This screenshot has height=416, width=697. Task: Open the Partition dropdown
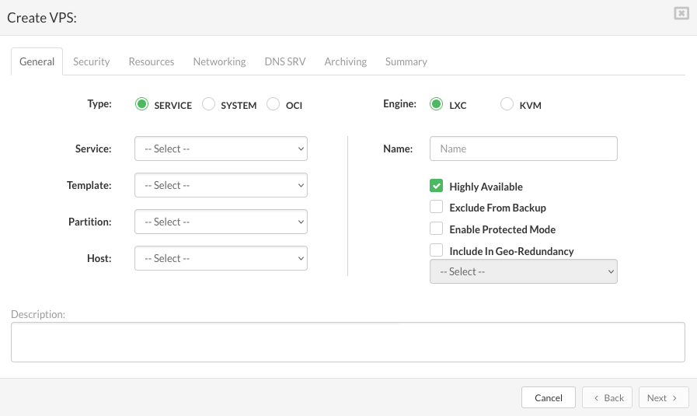click(x=221, y=222)
